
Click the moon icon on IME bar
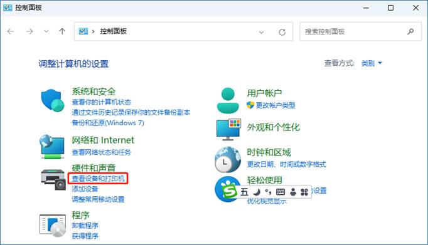point(257,192)
